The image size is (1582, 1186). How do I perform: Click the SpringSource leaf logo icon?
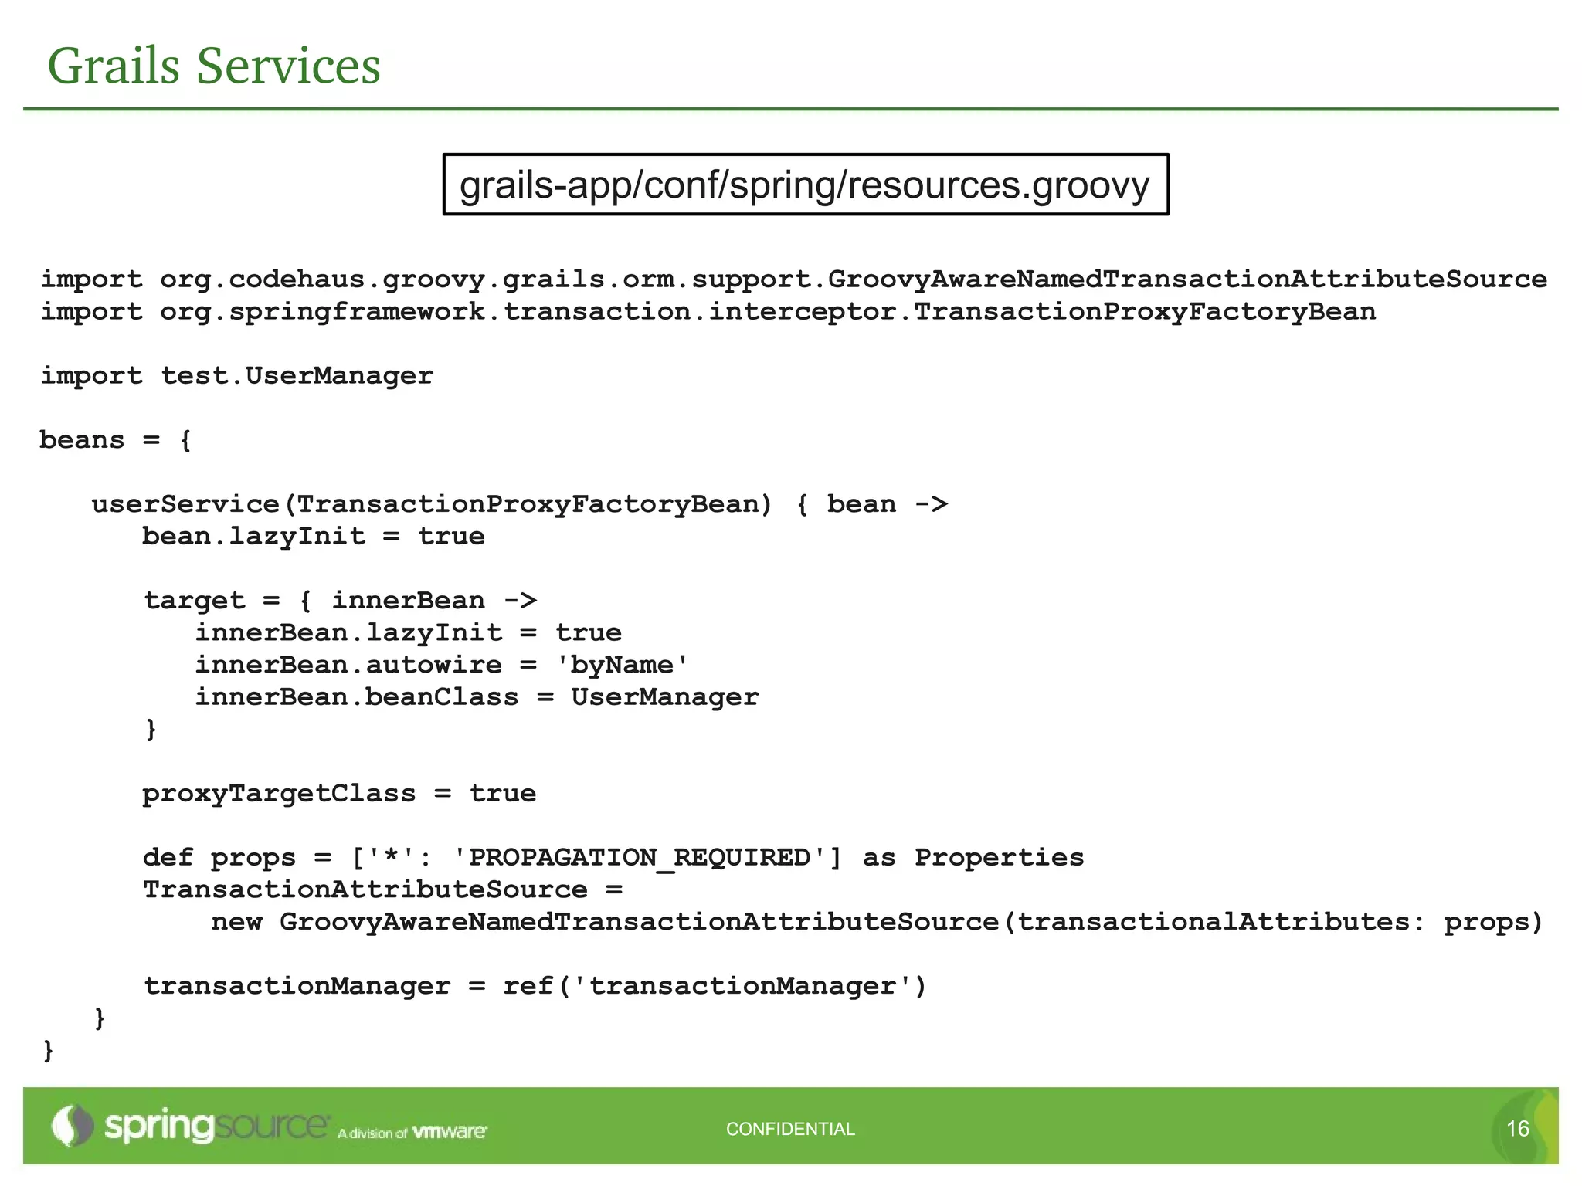(x=73, y=1126)
